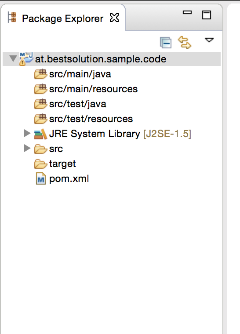
Task: Click the Collapse All toolbar icon
Action: [166, 43]
